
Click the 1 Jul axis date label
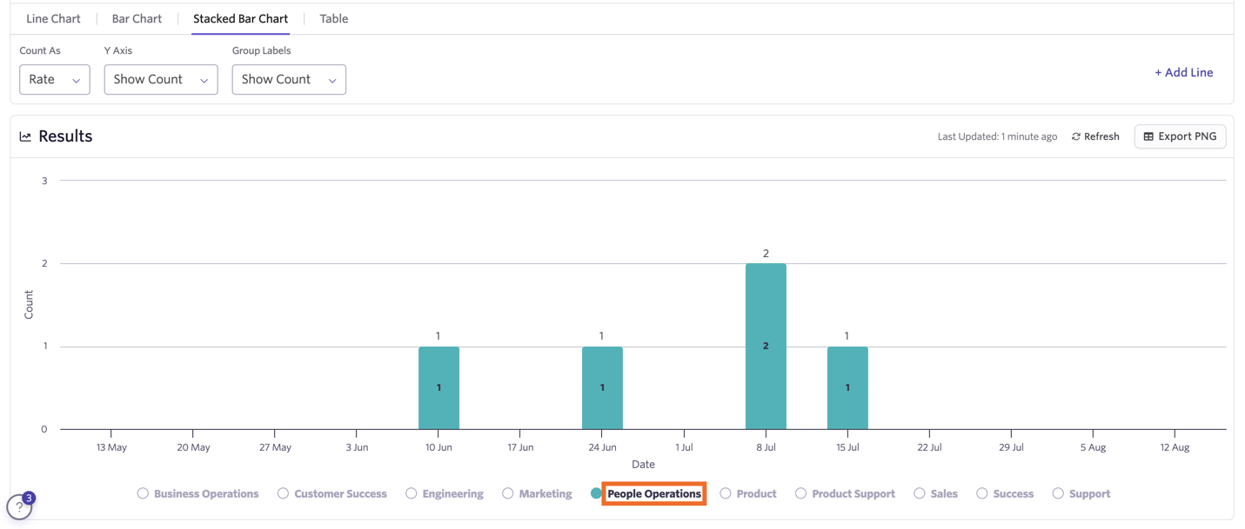point(684,447)
